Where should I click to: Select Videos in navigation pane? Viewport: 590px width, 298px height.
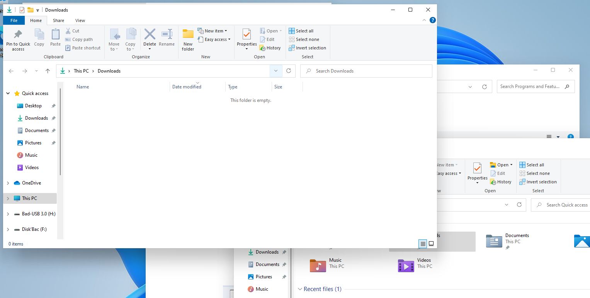tap(32, 168)
